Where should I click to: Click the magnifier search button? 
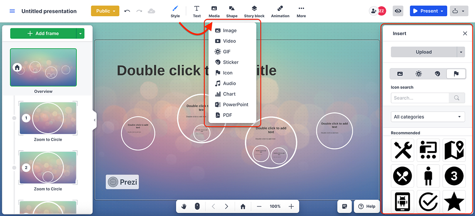pyautogui.click(x=457, y=98)
